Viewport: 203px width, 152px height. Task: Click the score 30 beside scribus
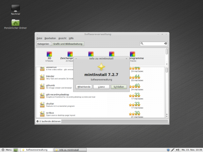(x=137, y=113)
